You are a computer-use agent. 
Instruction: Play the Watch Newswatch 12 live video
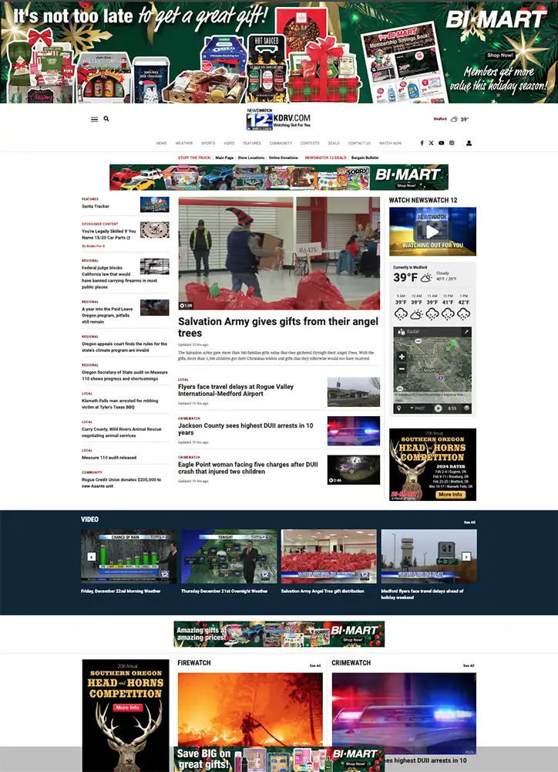(432, 232)
